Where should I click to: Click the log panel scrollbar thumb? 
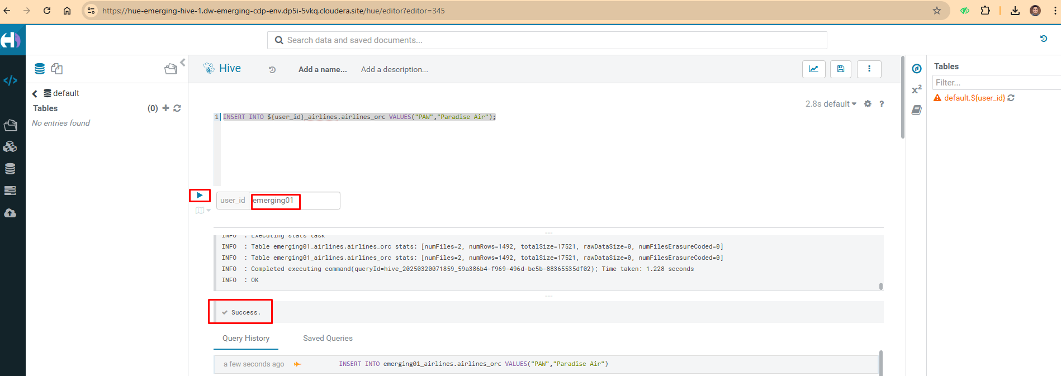[881, 286]
